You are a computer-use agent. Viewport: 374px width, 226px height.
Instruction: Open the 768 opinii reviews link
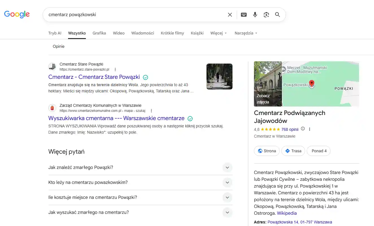click(x=290, y=129)
